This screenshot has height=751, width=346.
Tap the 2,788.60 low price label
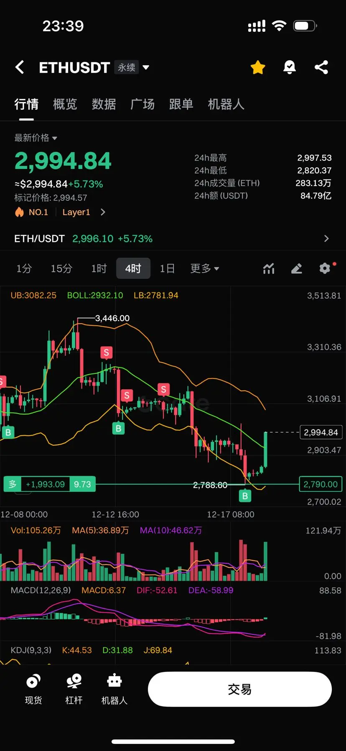(210, 485)
